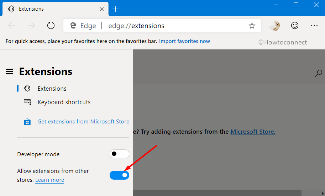Click the browser back arrow
Viewport: 325px width, 196px height.
click(12, 26)
